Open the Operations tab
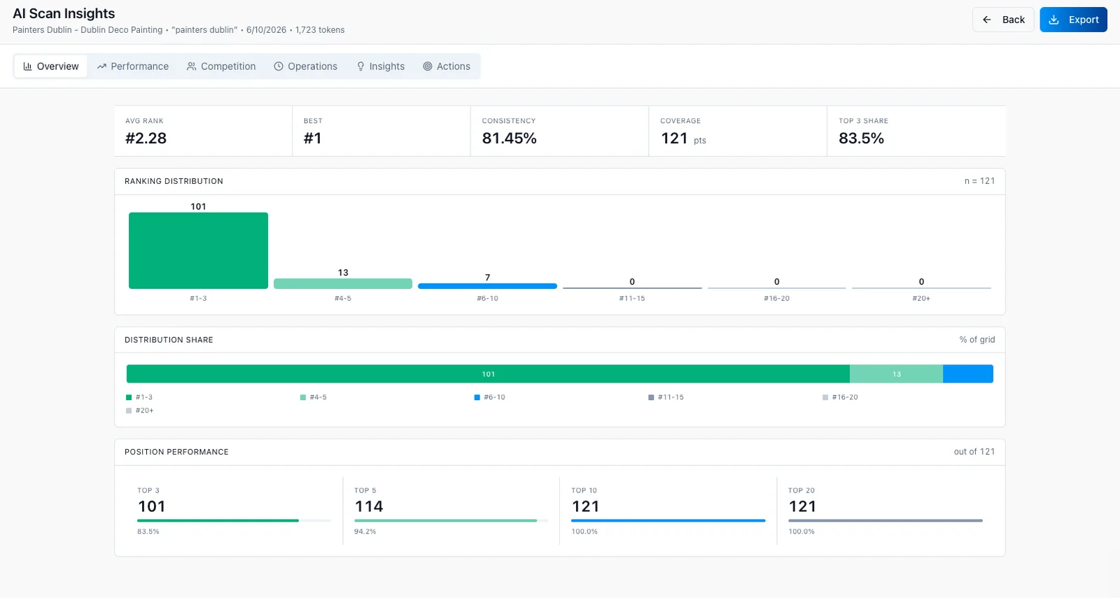 [306, 66]
